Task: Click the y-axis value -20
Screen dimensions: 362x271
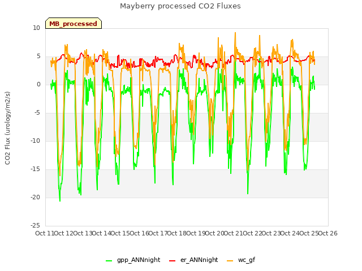Action: 35,197
